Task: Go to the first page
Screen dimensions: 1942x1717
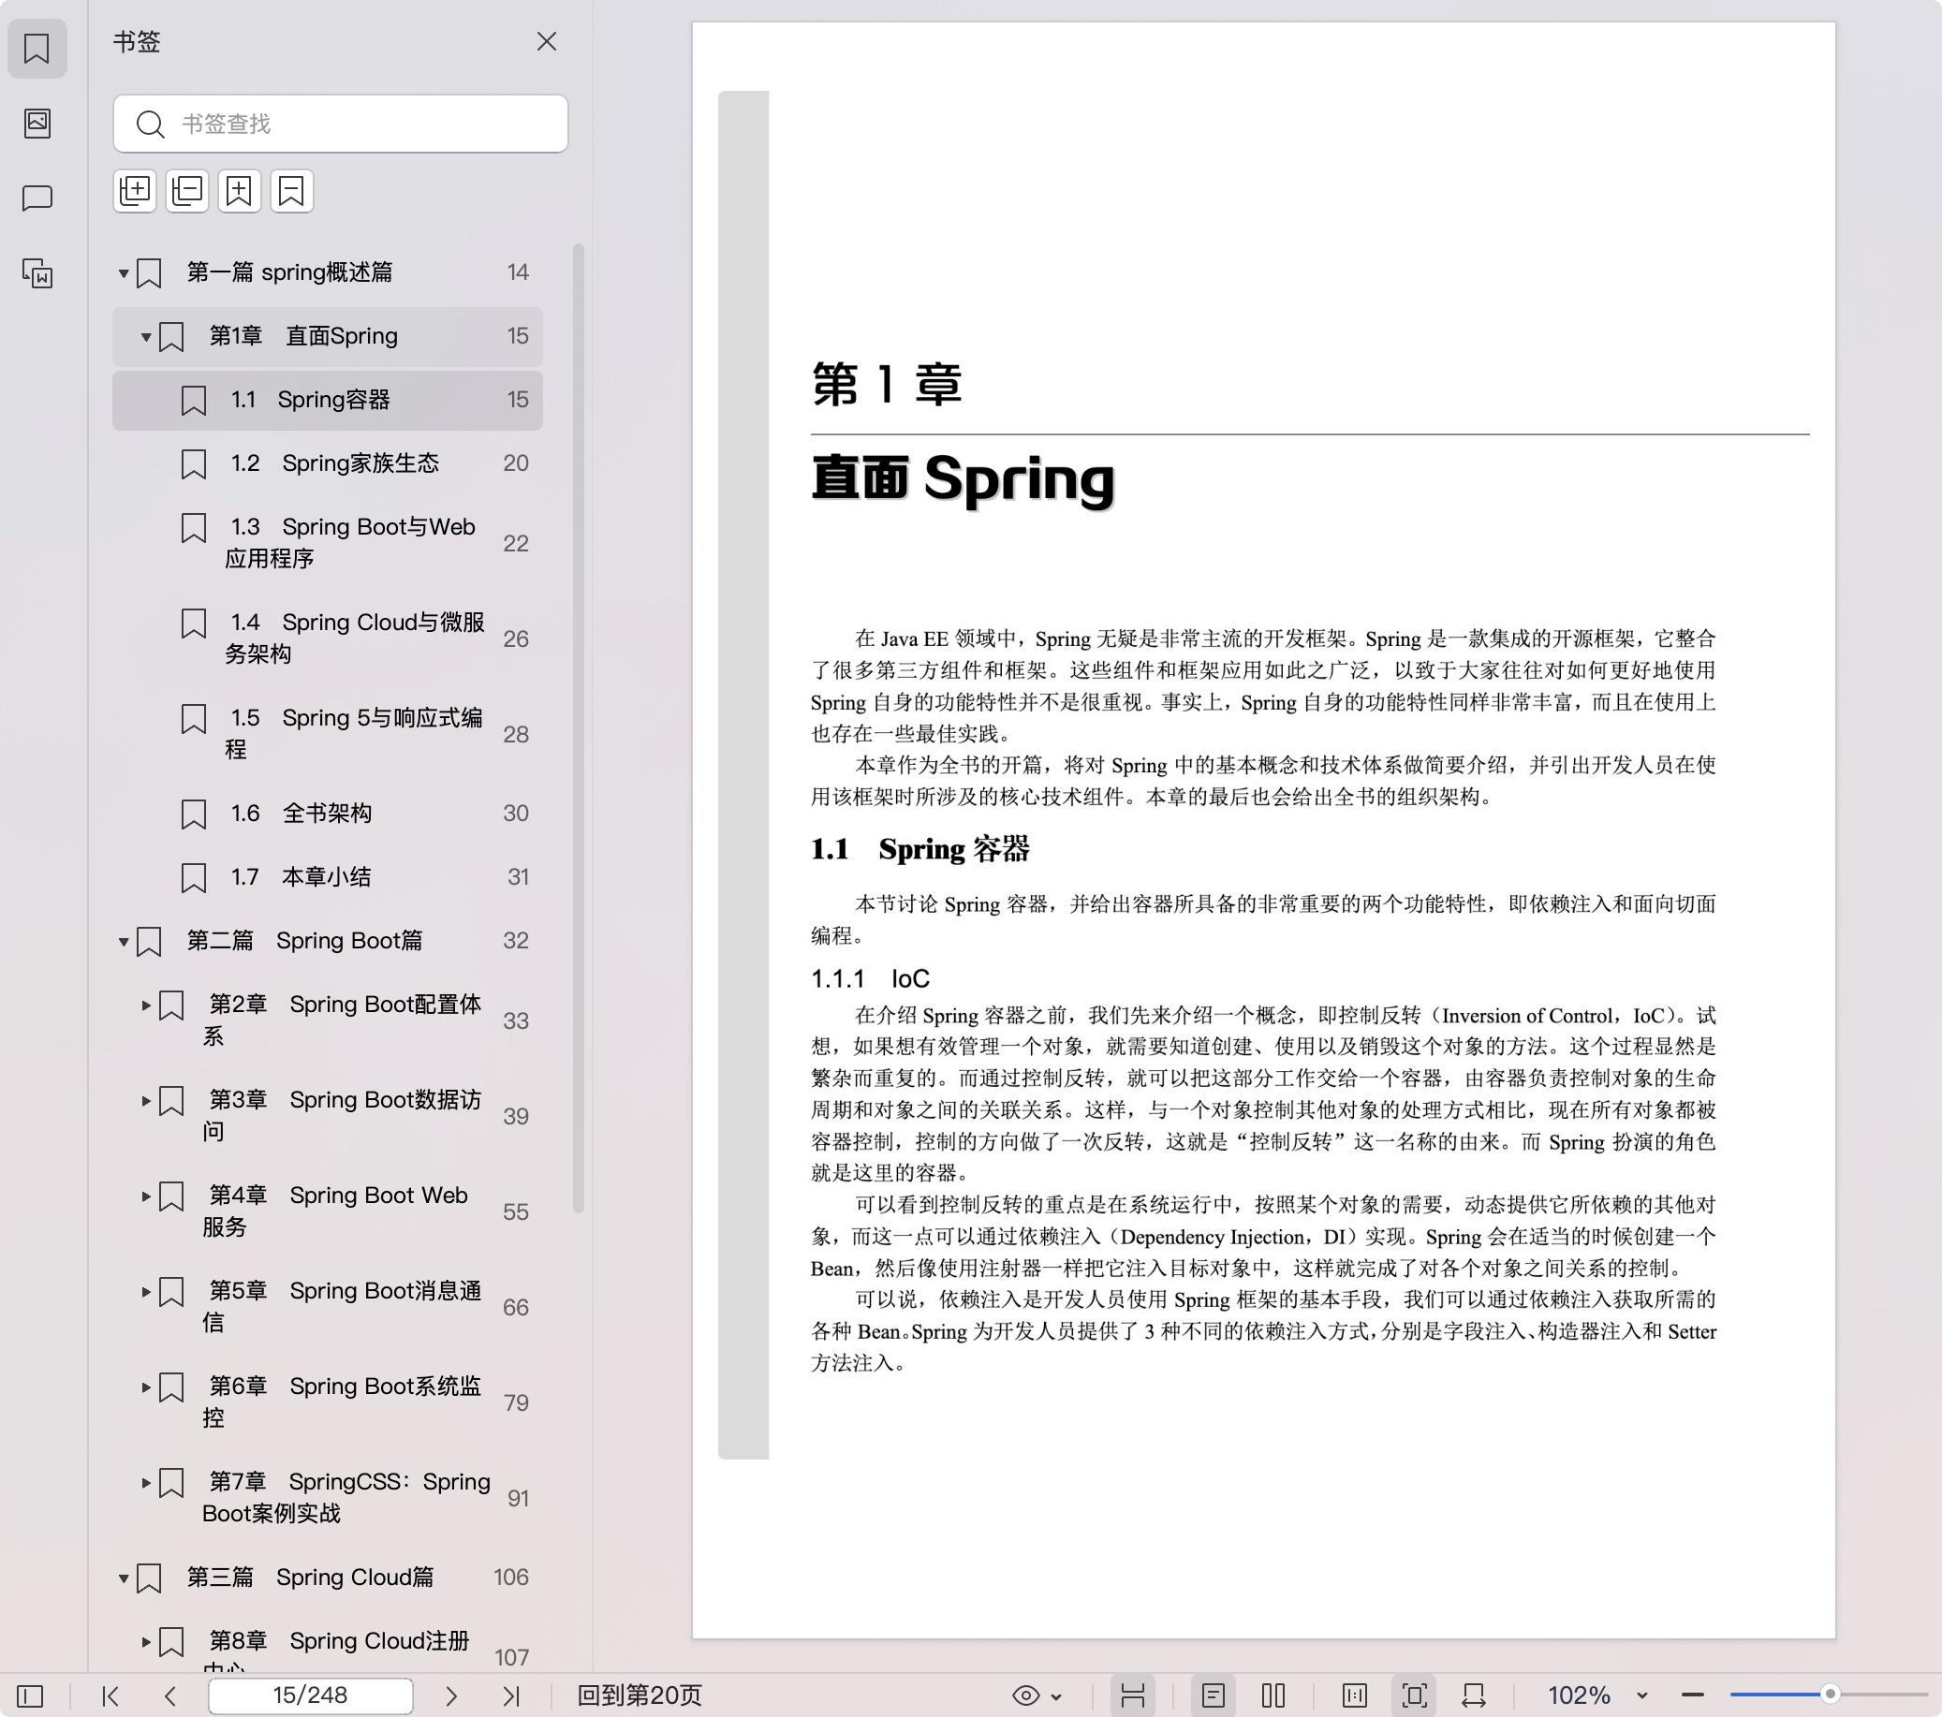Action: 111,1696
